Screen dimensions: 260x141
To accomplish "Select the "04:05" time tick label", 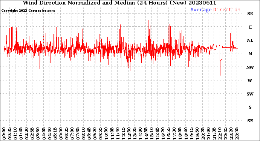I will tap(44, 133).
